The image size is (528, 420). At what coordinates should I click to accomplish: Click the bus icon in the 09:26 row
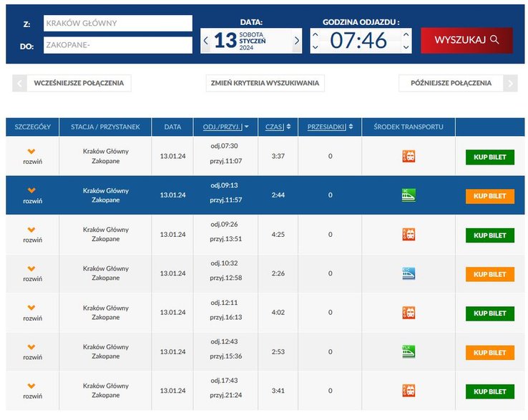[x=409, y=234]
